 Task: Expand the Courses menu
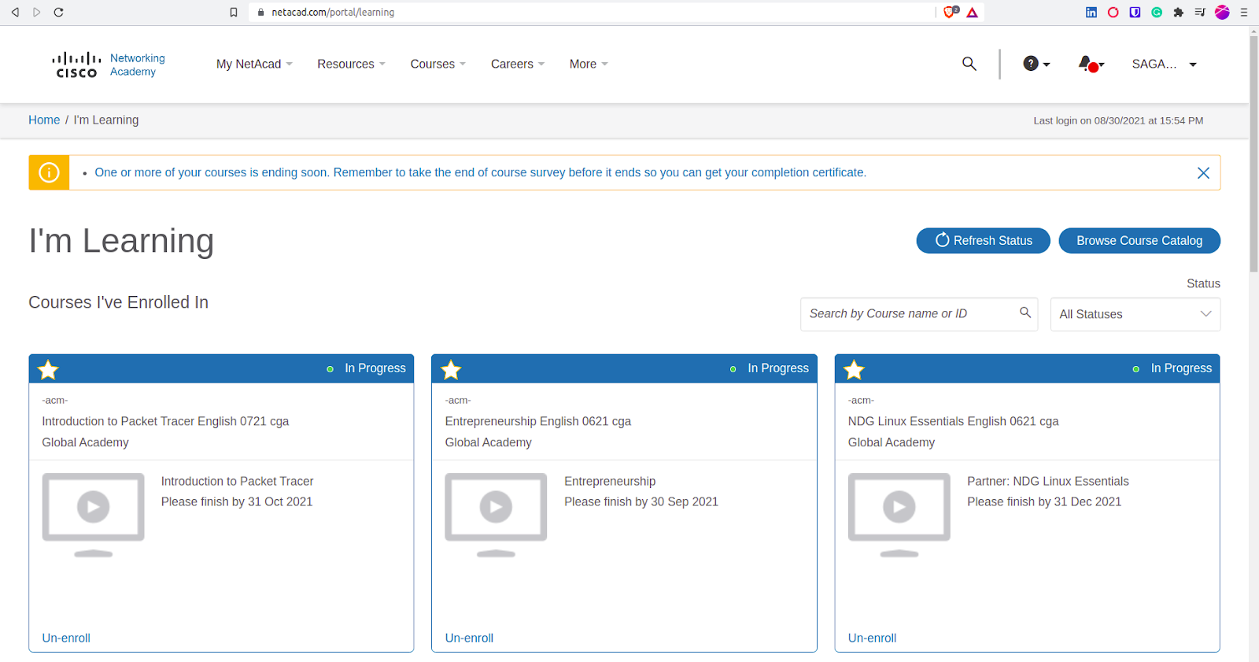(x=438, y=64)
